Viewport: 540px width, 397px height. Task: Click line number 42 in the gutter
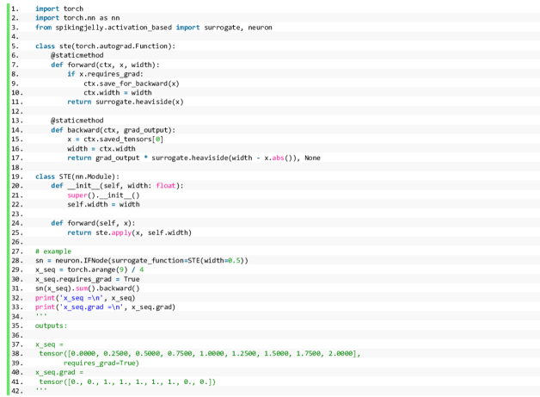coord(17,391)
